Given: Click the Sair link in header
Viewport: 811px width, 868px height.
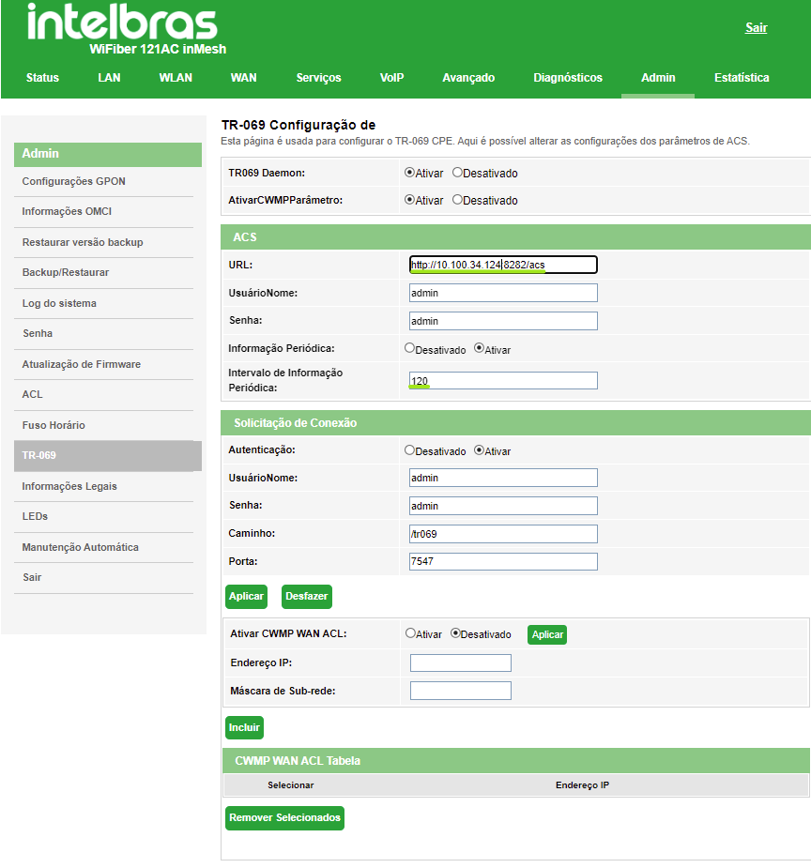Looking at the screenshot, I should tap(756, 27).
